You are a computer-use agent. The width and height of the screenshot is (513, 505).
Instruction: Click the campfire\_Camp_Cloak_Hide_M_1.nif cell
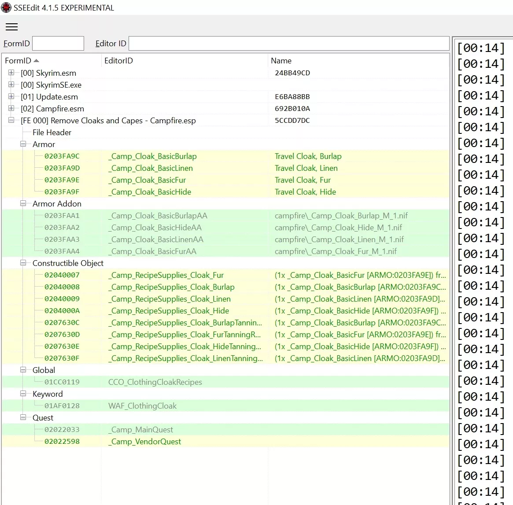click(338, 228)
